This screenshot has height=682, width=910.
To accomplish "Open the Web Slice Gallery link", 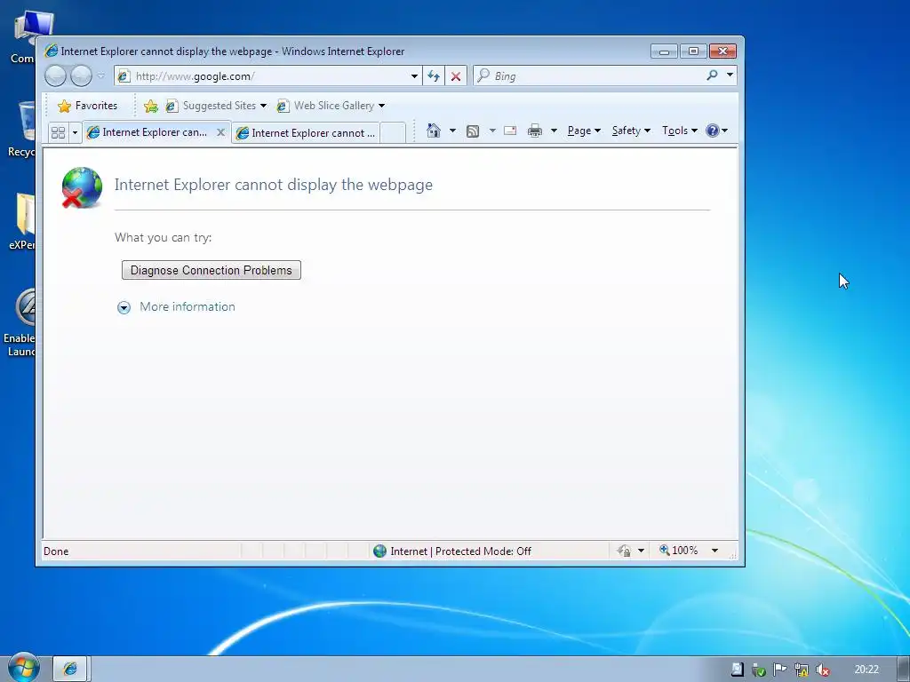I will (331, 106).
